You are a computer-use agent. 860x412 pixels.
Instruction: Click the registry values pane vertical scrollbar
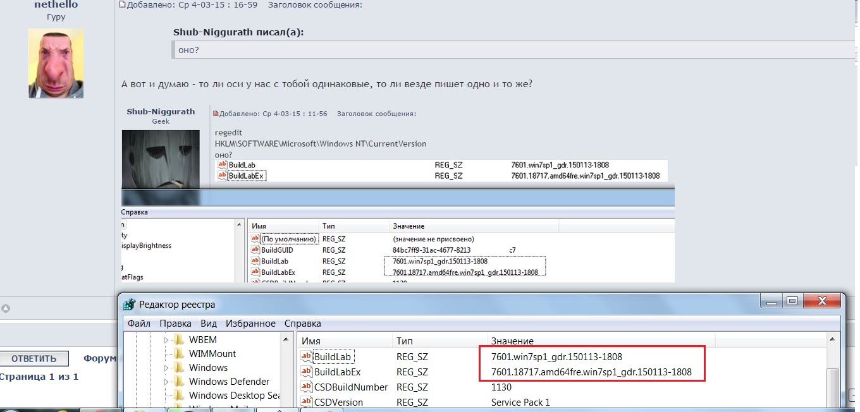click(x=833, y=379)
